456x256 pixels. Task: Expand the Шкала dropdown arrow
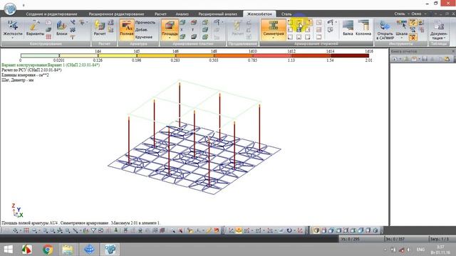coord(402,38)
